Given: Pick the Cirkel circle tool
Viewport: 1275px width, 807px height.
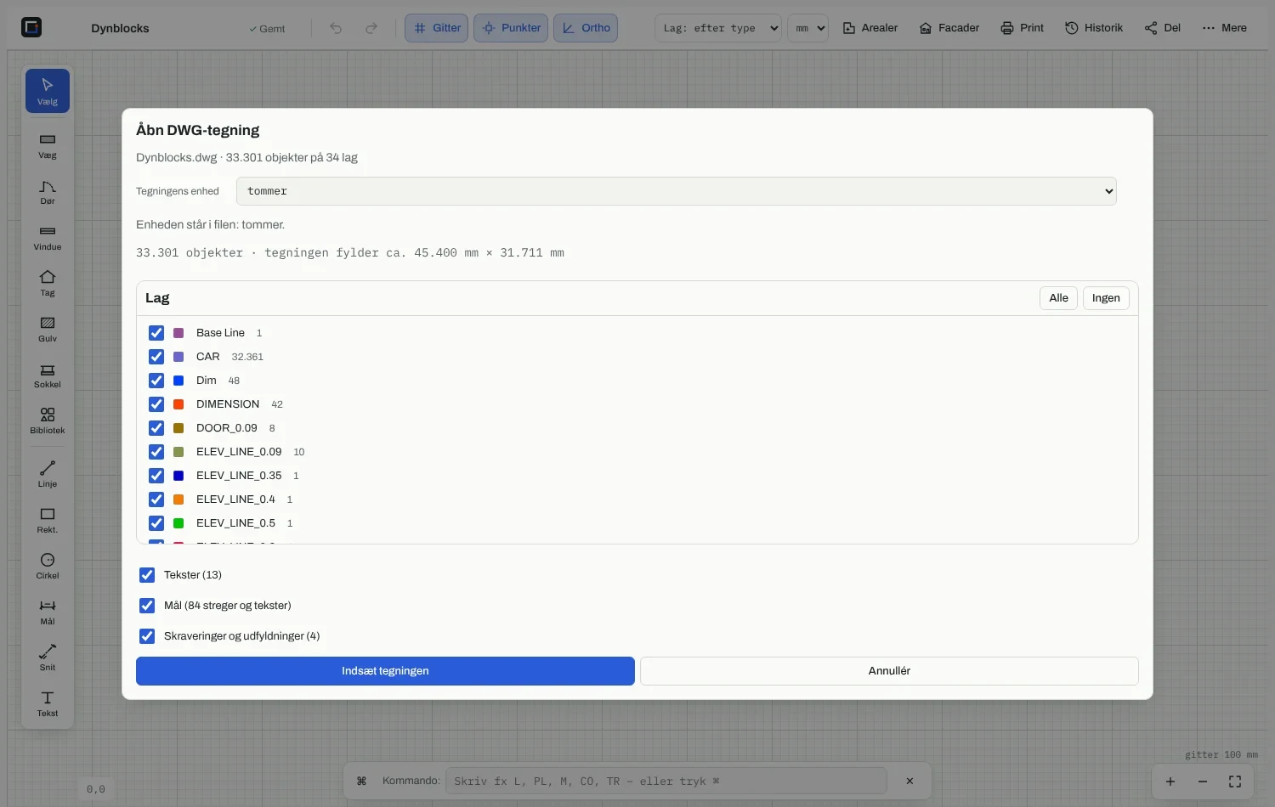Looking at the screenshot, I should click(48, 566).
